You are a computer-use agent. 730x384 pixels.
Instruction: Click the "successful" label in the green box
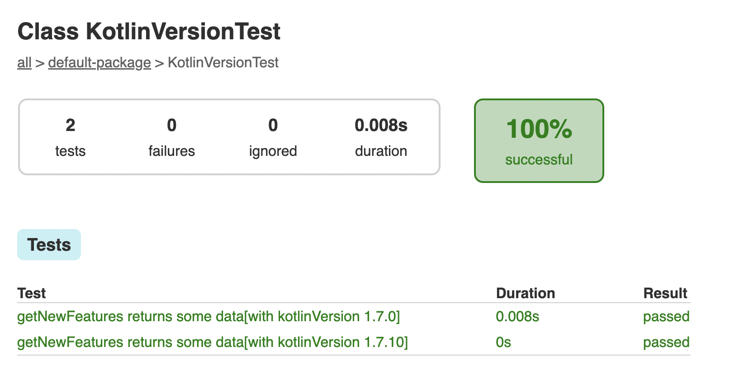tap(539, 159)
